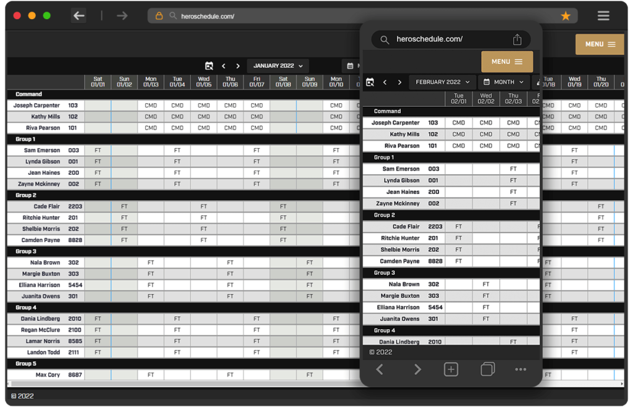Toggle the bookmark star in the address bar
This screenshot has width=633, height=407.
point(566,15)
